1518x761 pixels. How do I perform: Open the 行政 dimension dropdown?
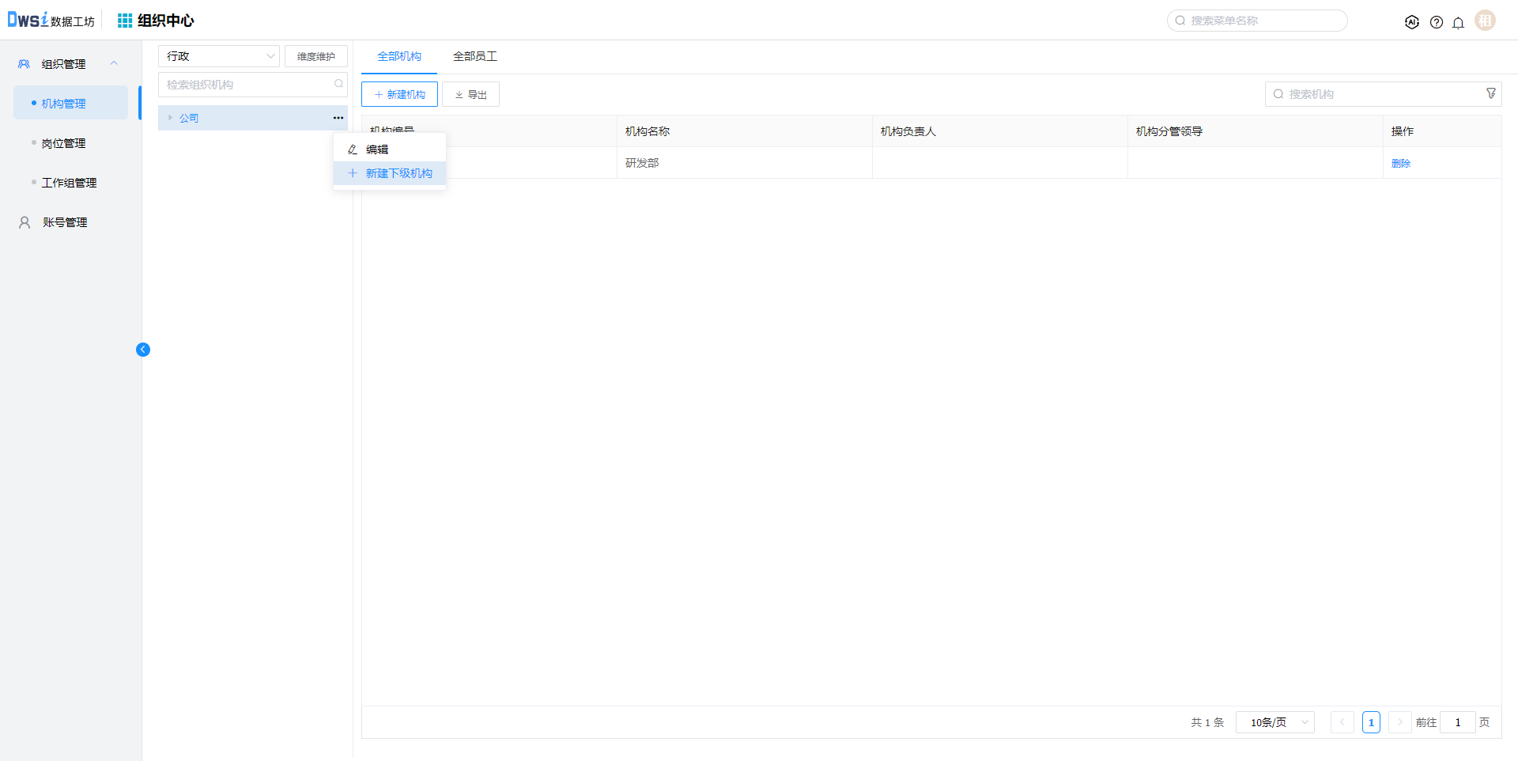click(x=218, y=56)
